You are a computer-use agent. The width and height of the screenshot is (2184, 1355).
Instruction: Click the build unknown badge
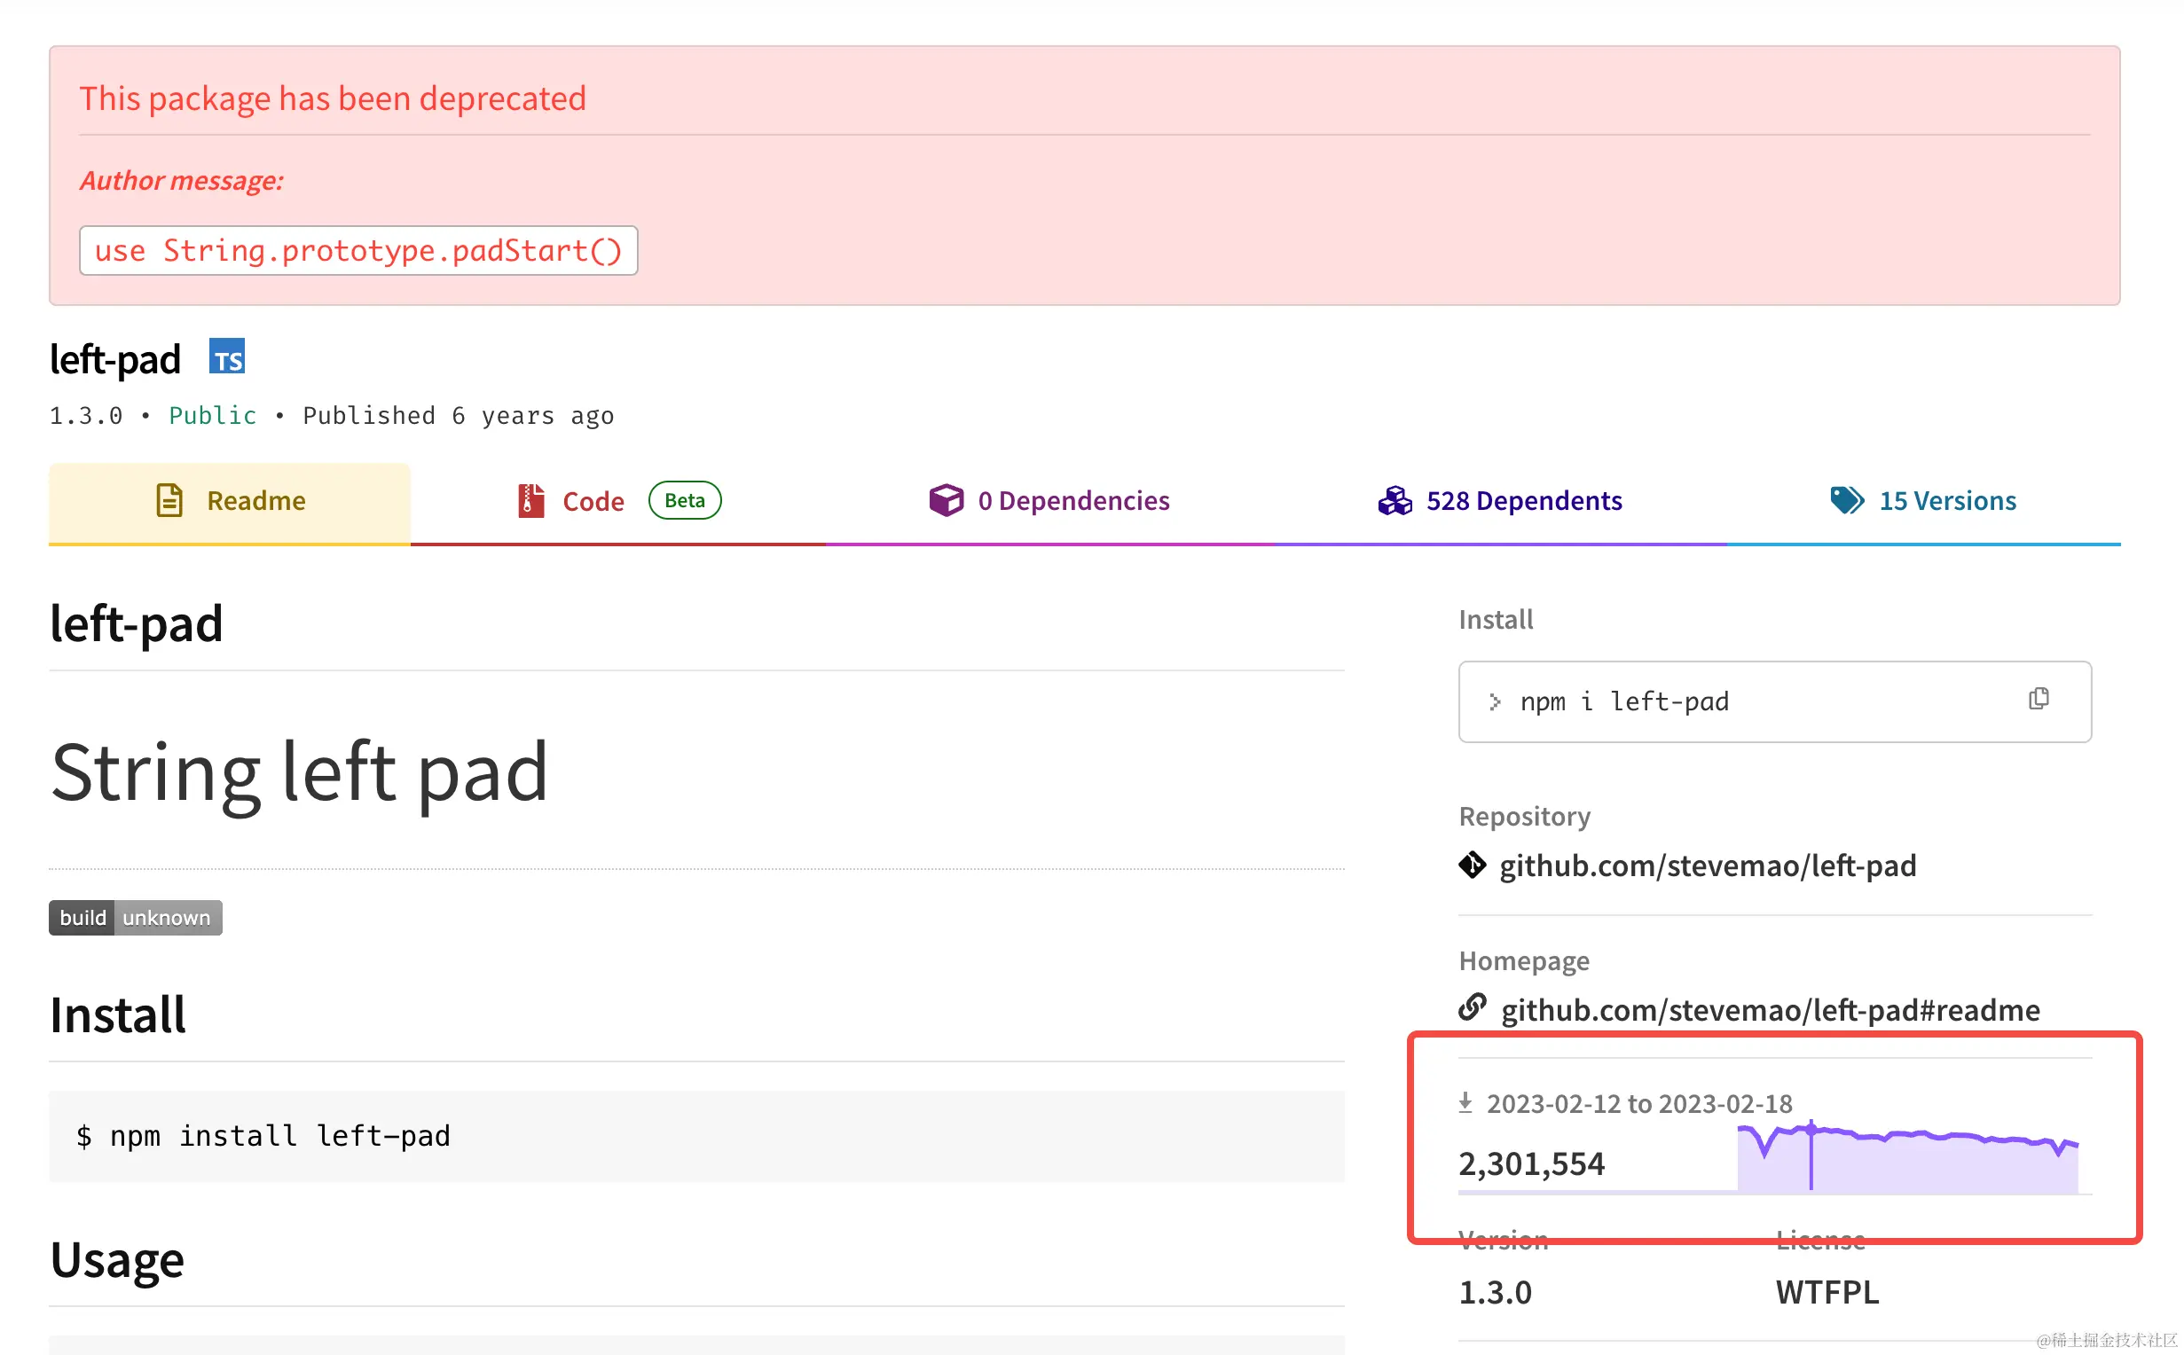click(x=136, y=918)
